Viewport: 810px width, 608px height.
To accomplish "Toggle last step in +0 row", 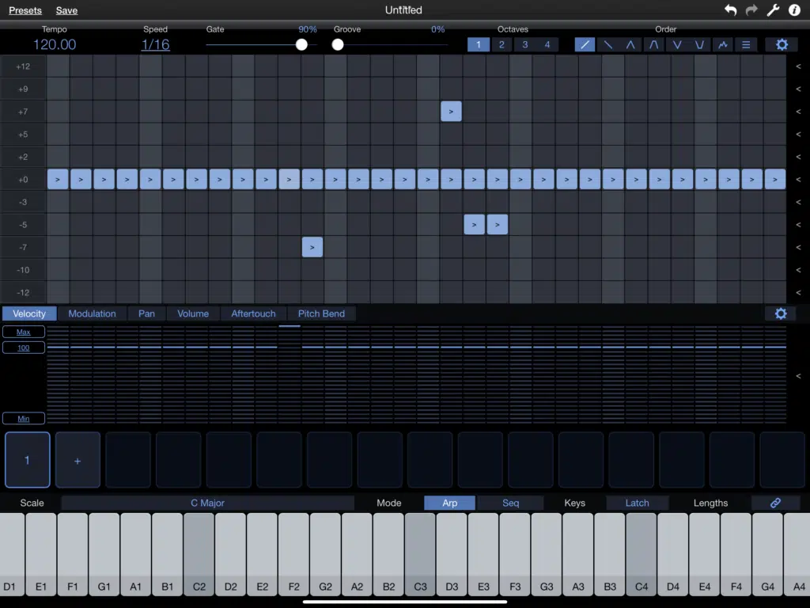I will click(775, 180).
